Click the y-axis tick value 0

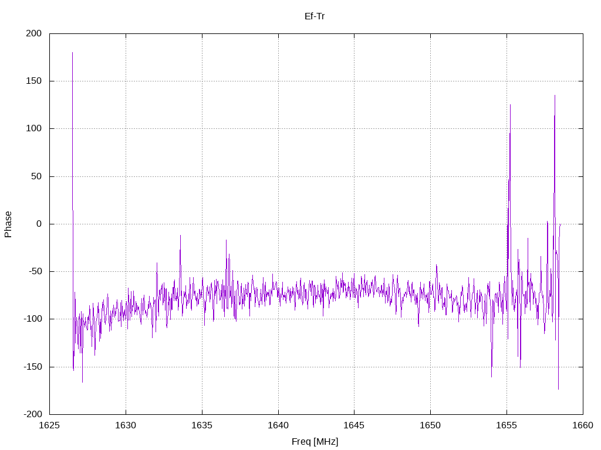(39, 224)
